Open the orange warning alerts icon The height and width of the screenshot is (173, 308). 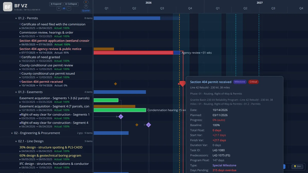pyautogui.click(x=86, y=2)
